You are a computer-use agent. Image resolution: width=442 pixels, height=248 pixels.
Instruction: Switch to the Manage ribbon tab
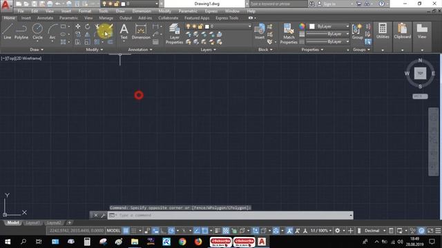pos(106,18)
